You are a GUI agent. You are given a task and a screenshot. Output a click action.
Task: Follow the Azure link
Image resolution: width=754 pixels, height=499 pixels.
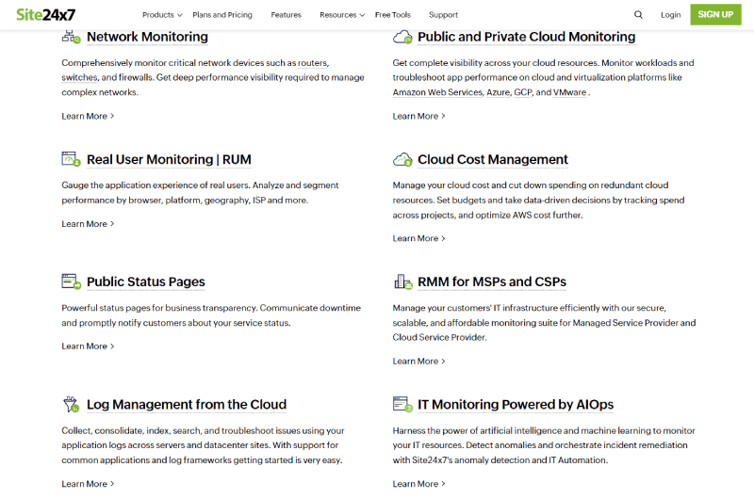point(498,92)
